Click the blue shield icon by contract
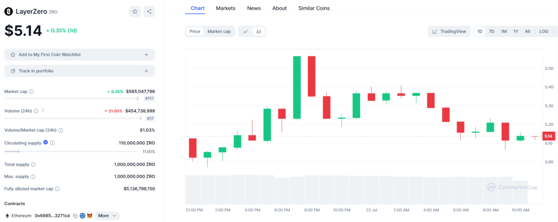The width and height of the screenshot is (558, 222). (83, 216)
